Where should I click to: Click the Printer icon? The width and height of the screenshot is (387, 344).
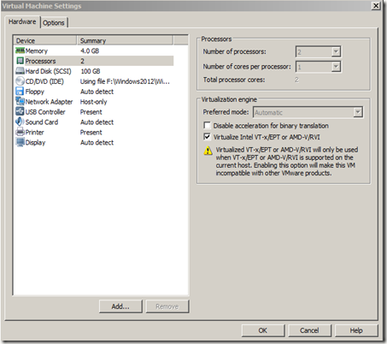coord(20,132)
